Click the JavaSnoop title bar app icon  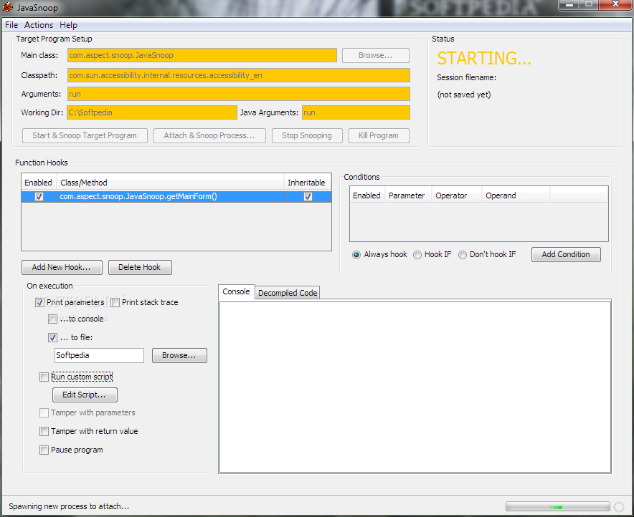click(8, 7)
